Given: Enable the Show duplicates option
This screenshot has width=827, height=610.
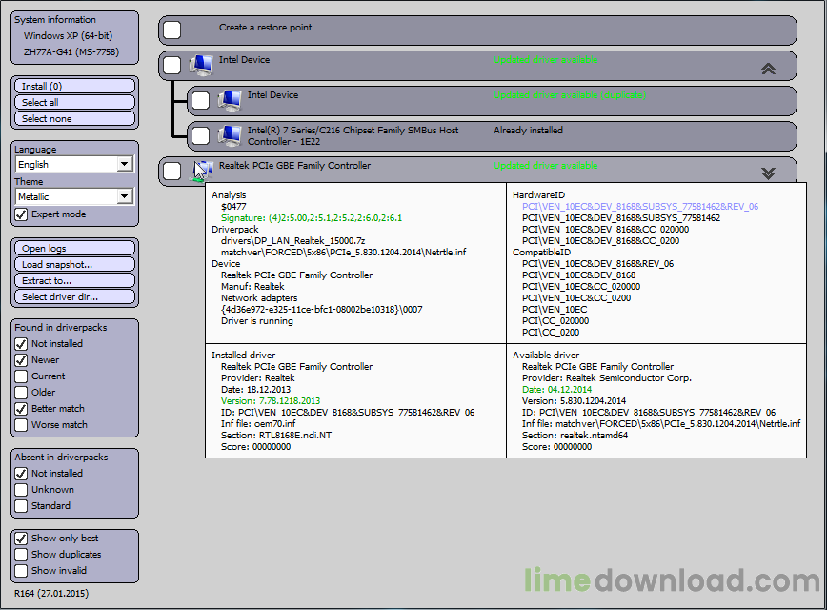Looking at the screenshot, I should 21,554.
